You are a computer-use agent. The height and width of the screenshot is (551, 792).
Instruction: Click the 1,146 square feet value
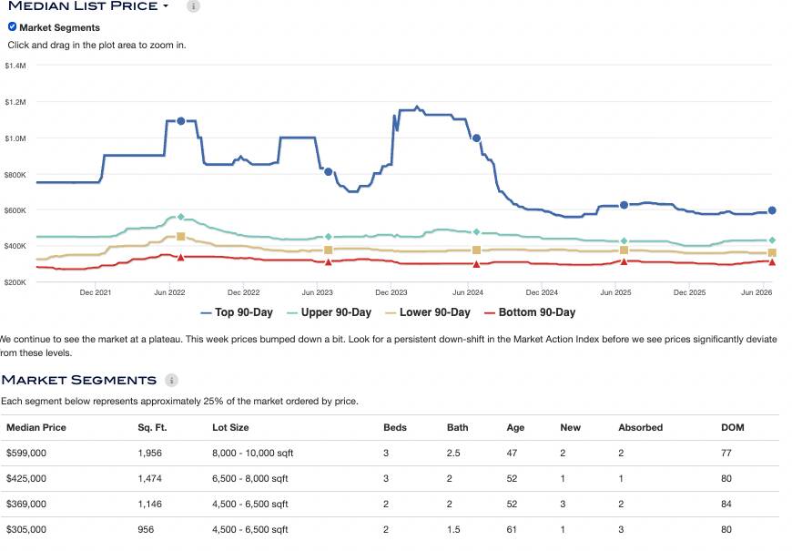tap(150, 504)
